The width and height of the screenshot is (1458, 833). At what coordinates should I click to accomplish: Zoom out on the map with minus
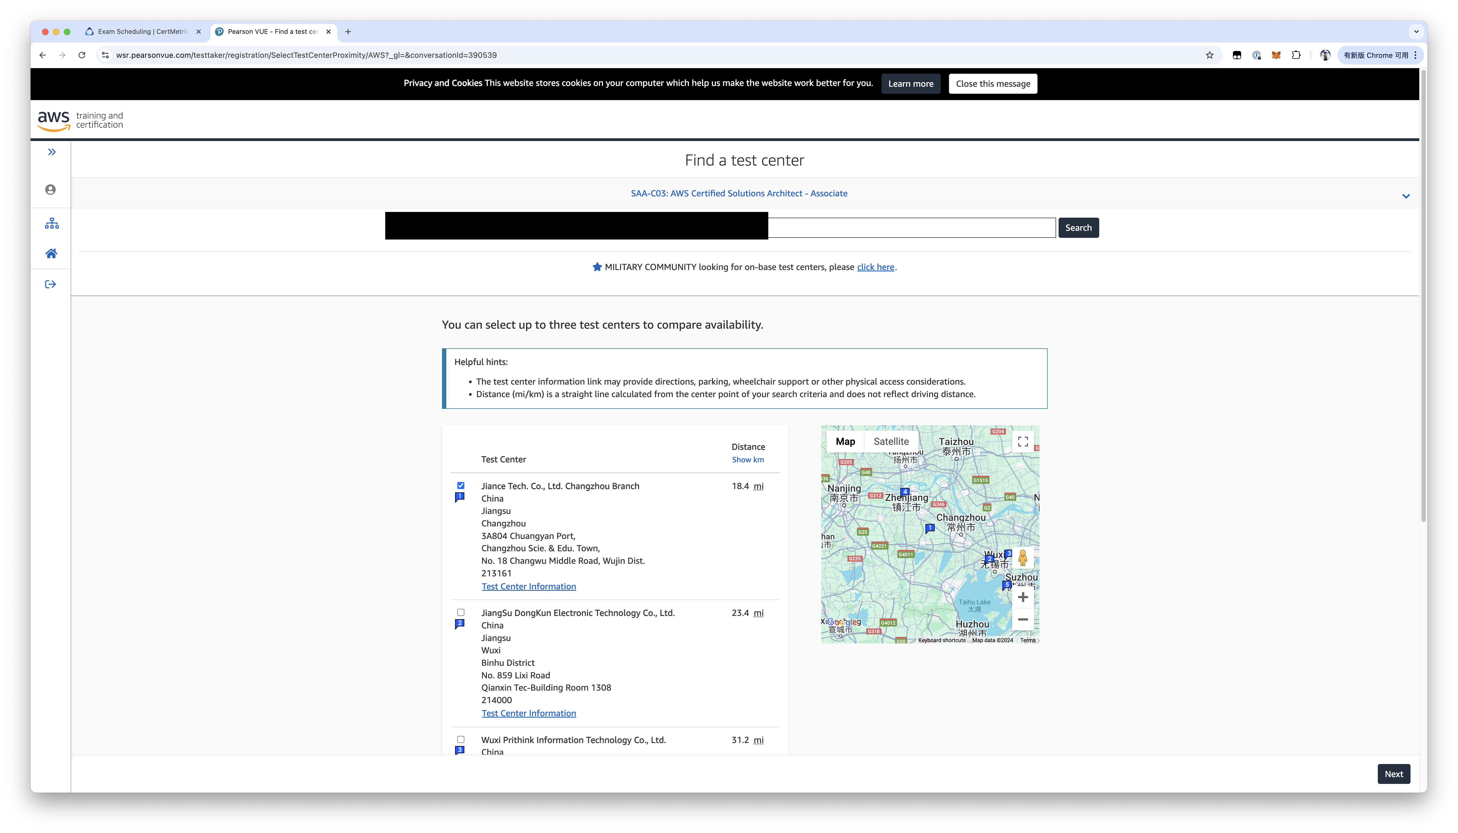point(1023,620)
